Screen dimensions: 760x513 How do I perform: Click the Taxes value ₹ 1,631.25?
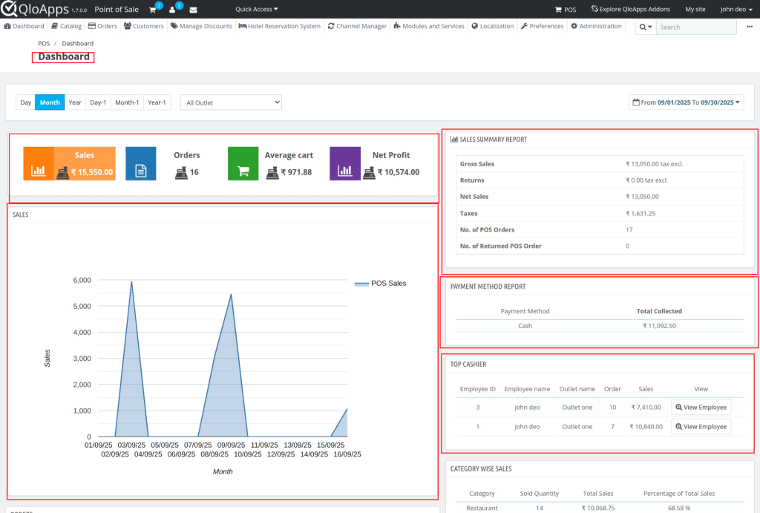coord(641,213)
